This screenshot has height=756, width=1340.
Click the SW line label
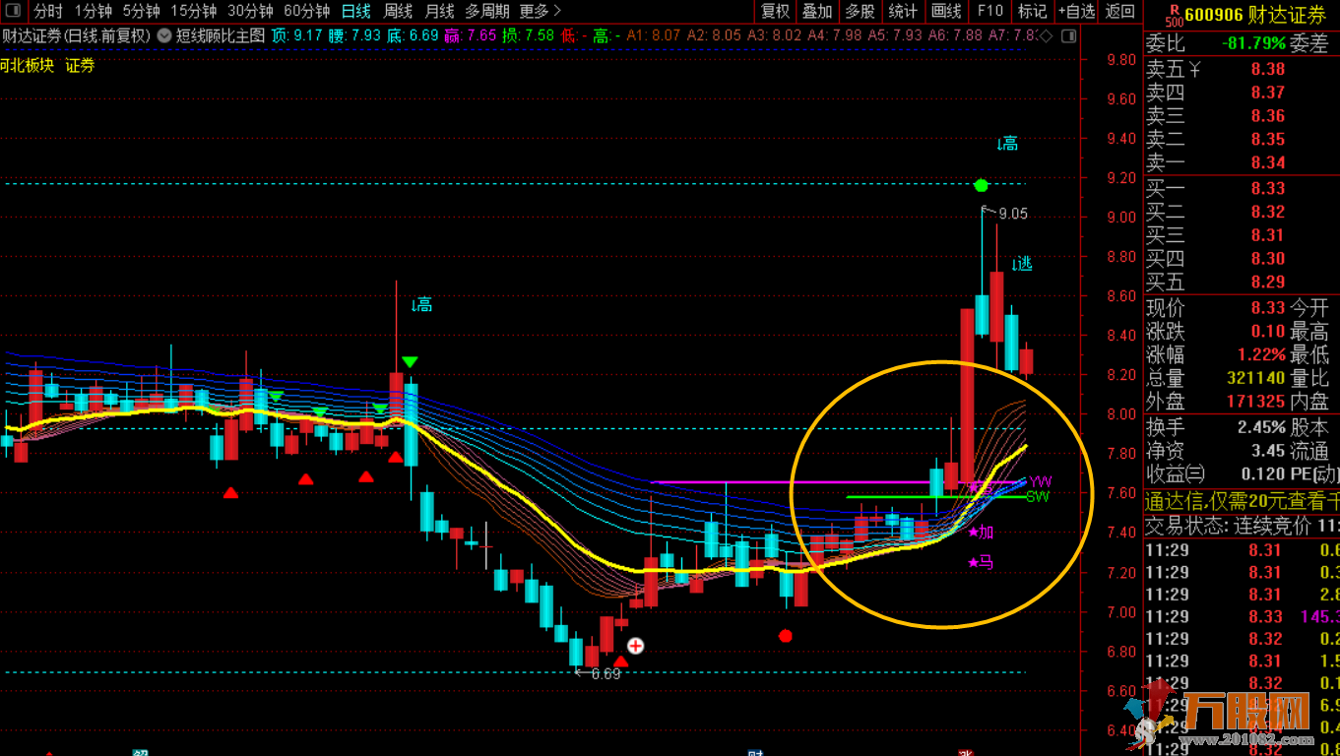click(1038, 497)
